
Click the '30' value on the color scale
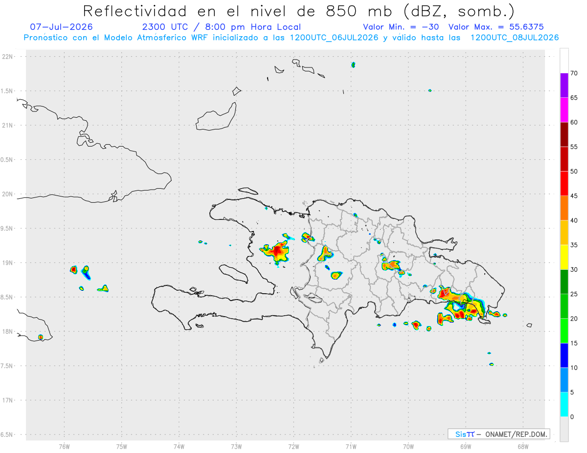click(574, 270)
